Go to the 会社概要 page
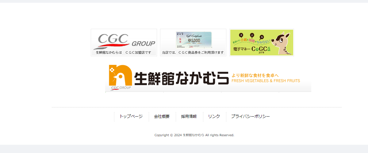The height and width of the screenshot is (153, 368). (162, 117)
